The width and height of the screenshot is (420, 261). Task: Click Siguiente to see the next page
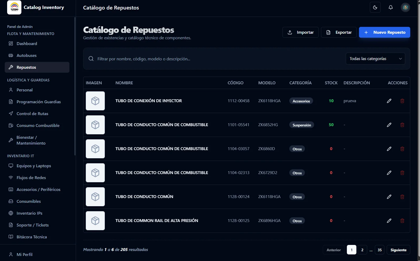coord(398,250)
